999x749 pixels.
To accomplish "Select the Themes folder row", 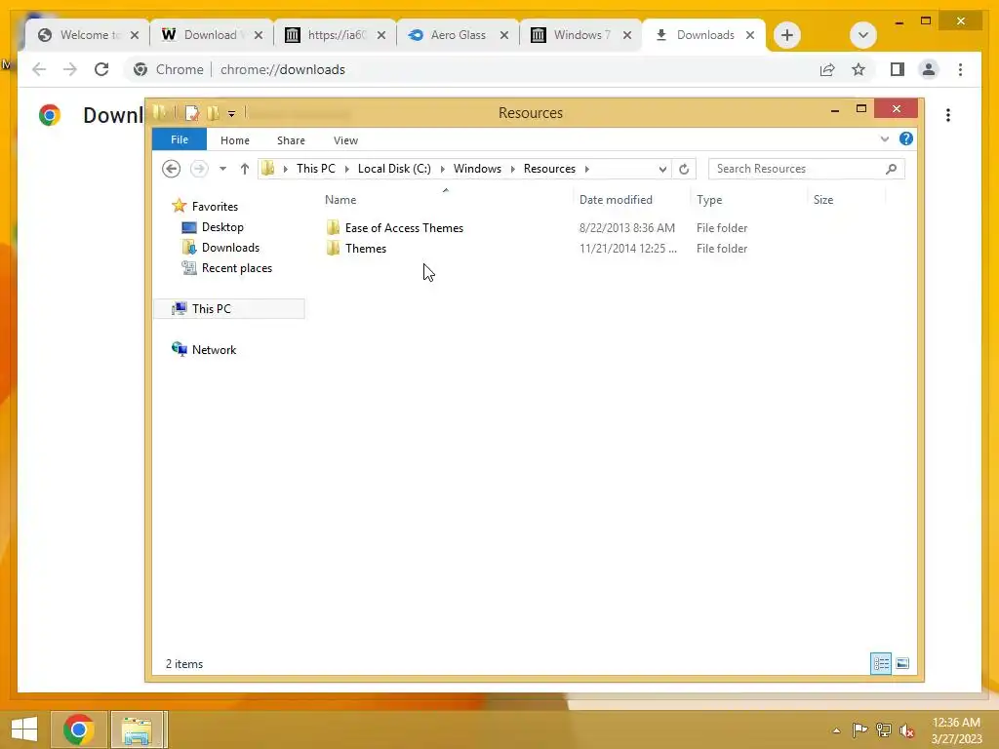I will 366,249.
